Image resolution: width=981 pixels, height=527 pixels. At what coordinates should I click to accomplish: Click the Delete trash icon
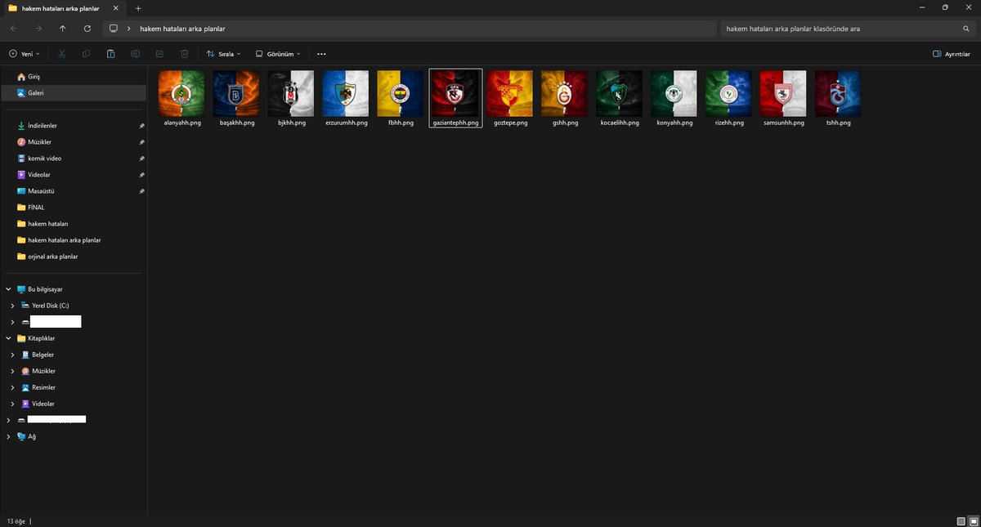185,54
